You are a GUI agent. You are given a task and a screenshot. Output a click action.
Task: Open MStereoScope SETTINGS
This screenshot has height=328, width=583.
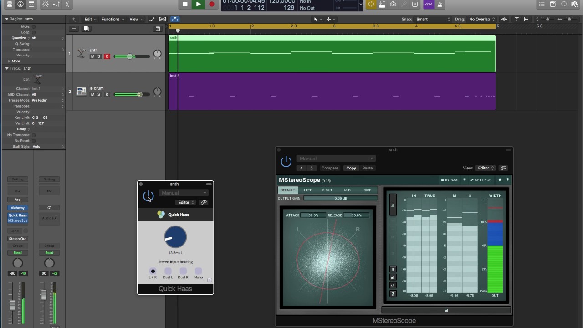coord(481,180)
